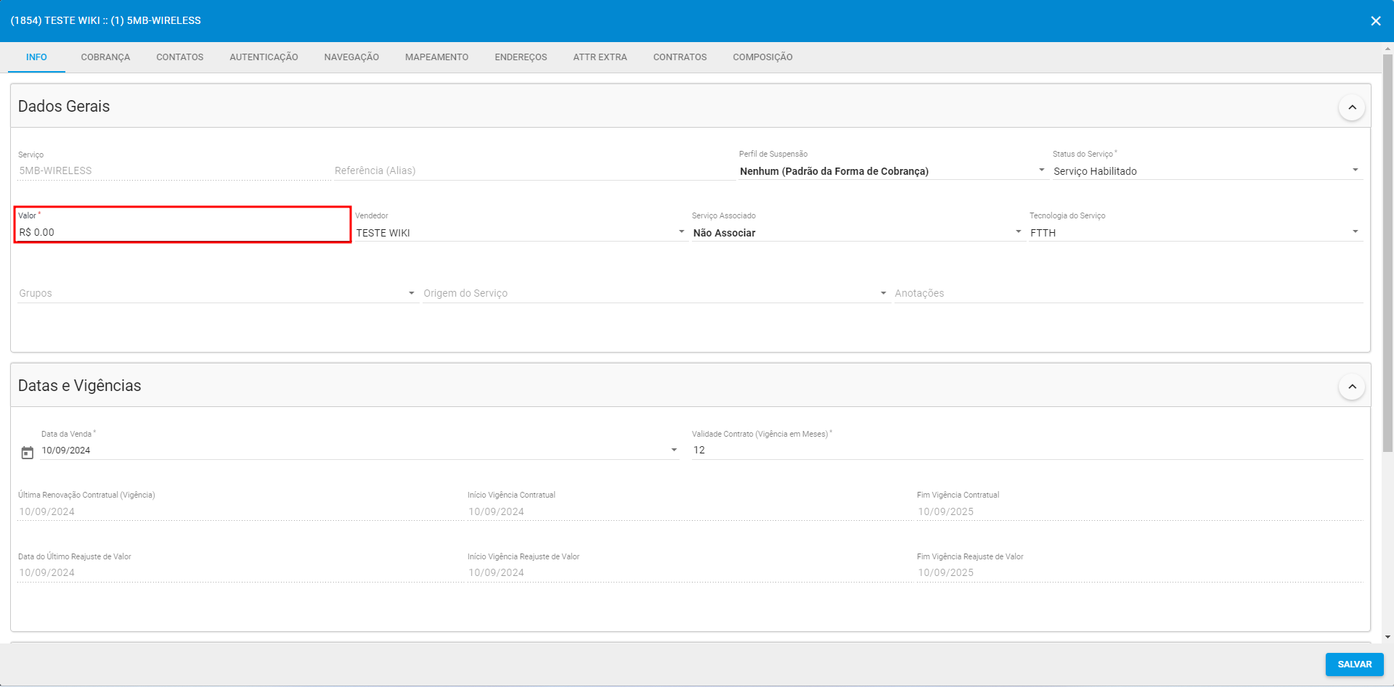Open the CONTRATOS tab
This screenshot has height=687, width=1394.
click(x=680, y=57)
